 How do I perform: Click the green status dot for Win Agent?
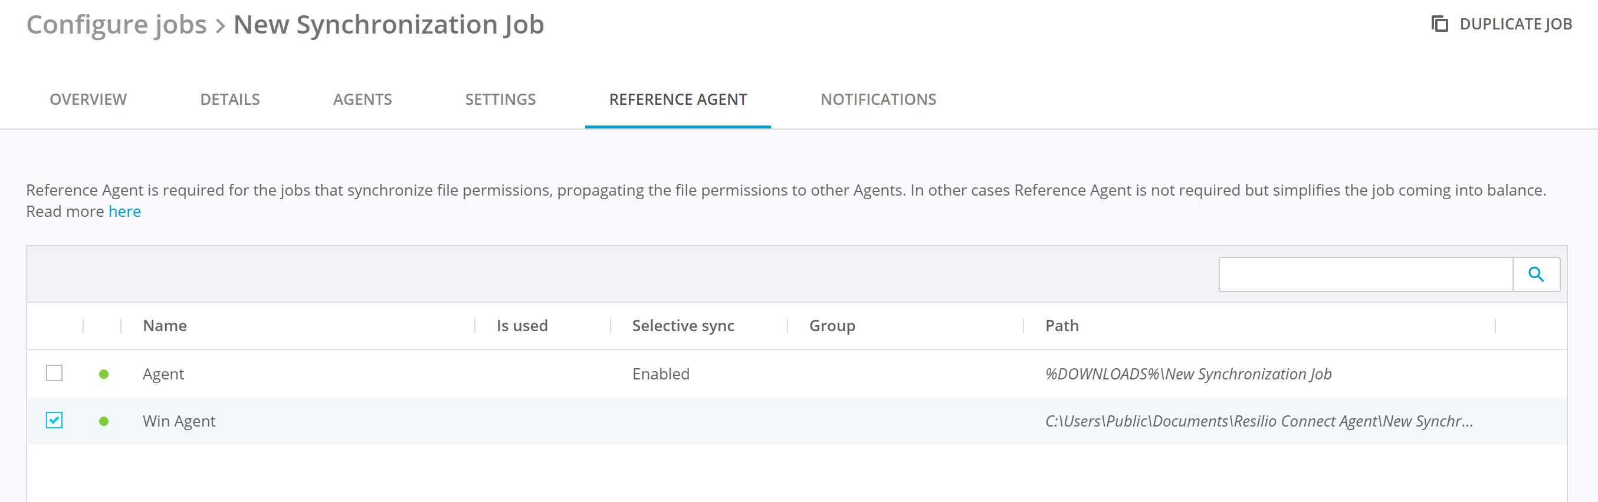104,421
